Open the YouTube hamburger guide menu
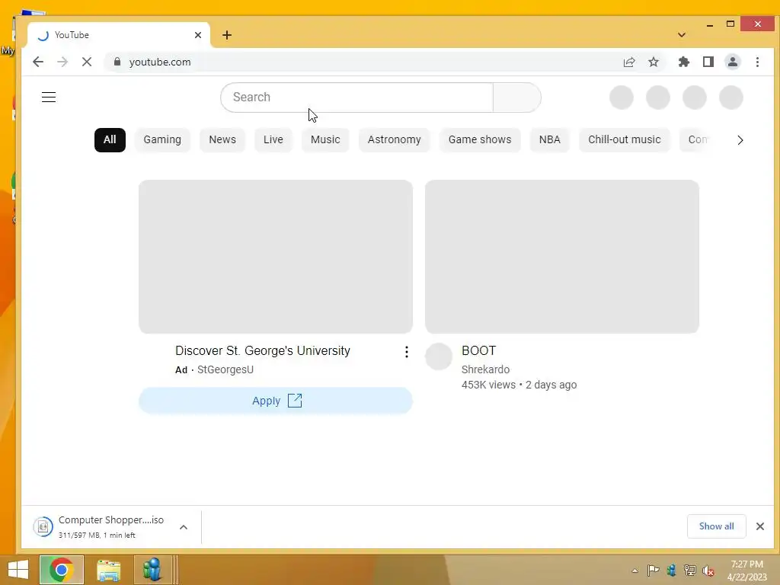The image size is (780, 585). [49, 97]
